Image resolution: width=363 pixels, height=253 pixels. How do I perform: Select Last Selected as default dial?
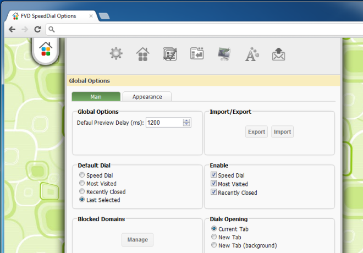82,199
